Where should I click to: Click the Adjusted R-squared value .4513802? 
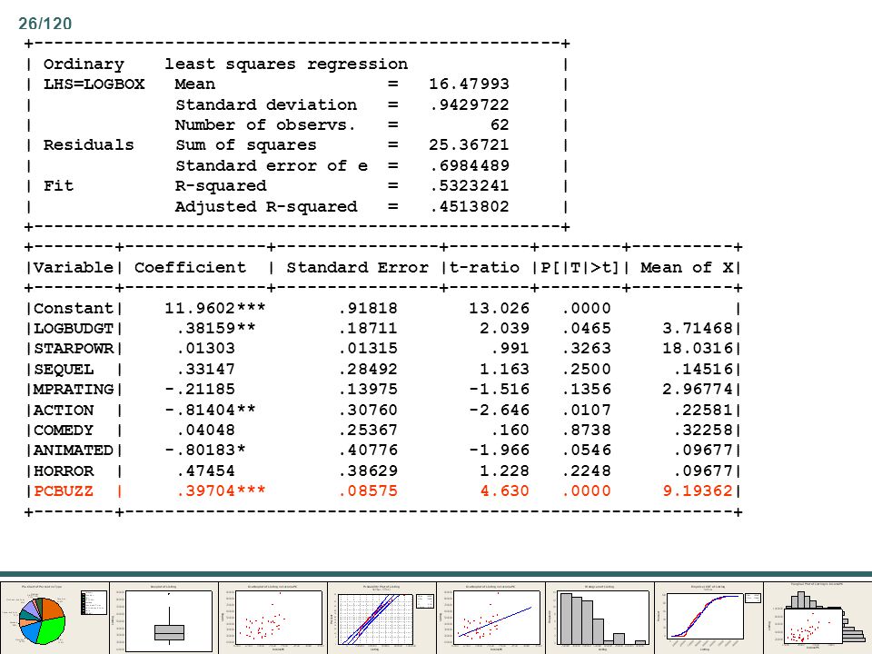click(469, 206)
